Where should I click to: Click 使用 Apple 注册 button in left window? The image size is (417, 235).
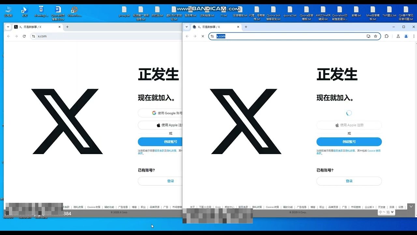pyautogui.click(x=160, y=125)
